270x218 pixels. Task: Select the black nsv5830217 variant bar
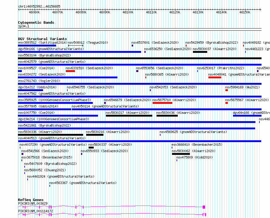click(129, 116)
